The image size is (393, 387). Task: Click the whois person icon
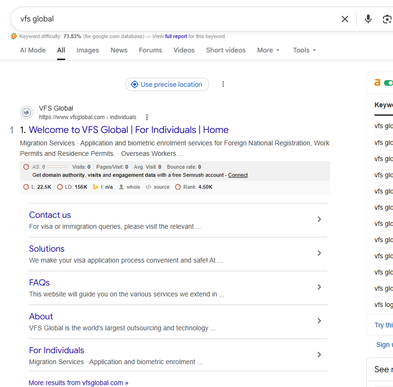(121, 187)
